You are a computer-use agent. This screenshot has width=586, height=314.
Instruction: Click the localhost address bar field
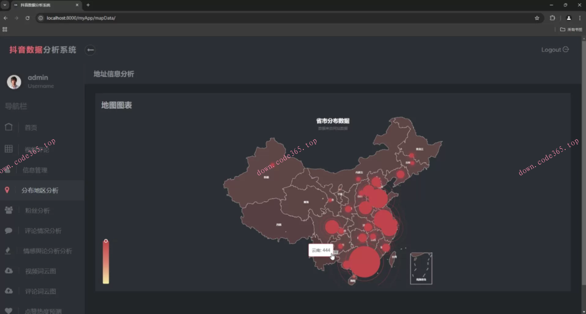pos(81,18)
